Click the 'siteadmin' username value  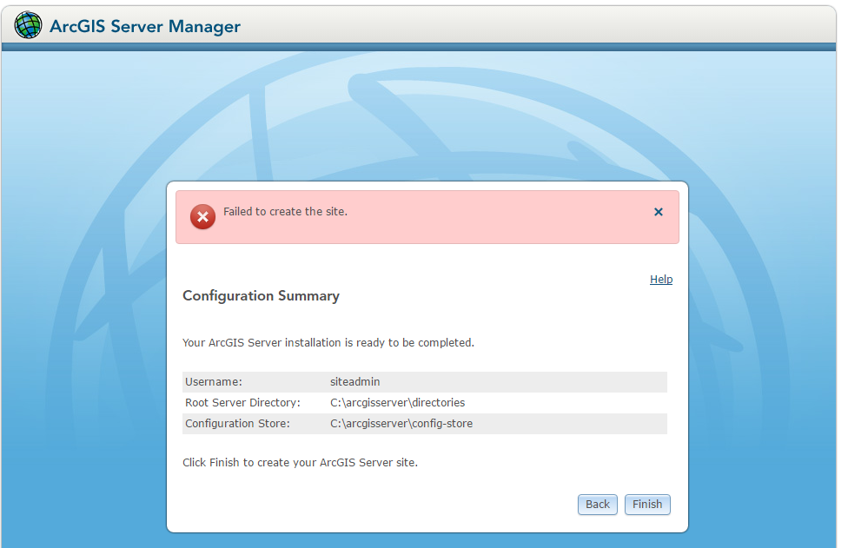(354, 381)
